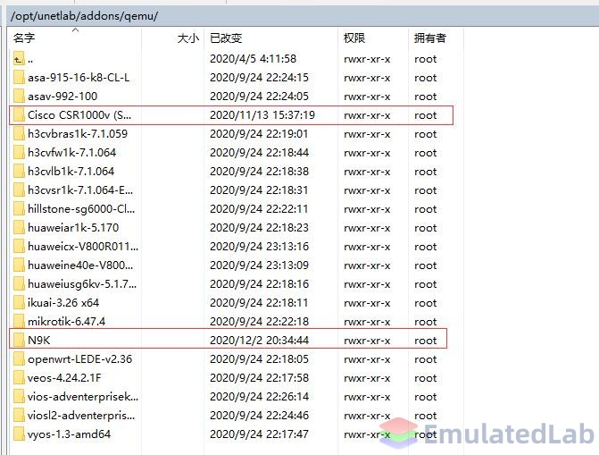The height and width of the screenshot is (455, 599).
Task: Click the rwxr-xr-x permissions in the asav-992-100 row
Action: pos(367,97)
